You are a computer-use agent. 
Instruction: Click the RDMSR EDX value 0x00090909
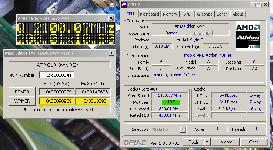(x=57, y=92)
